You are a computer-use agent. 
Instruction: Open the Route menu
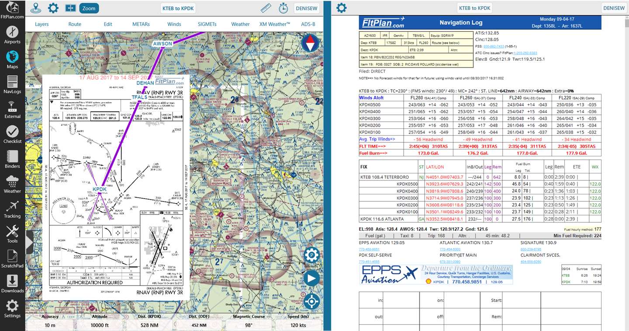coord(75,24)
